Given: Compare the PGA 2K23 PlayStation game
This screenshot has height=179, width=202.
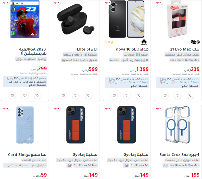Looking at the screenshot, I should click(x=38, y=95).
